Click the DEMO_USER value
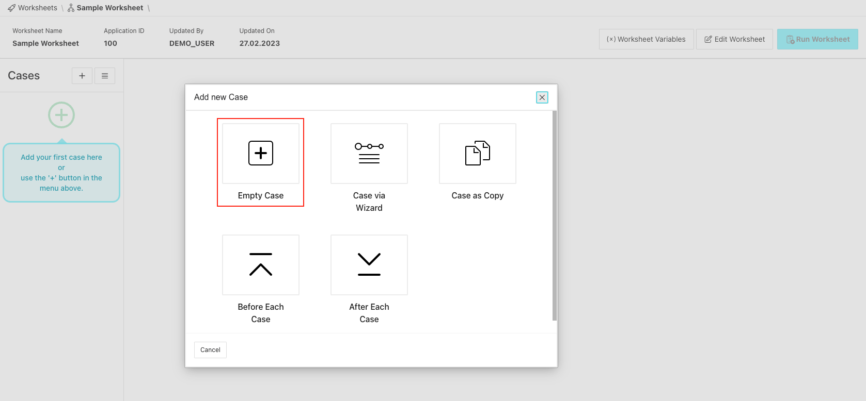 (x=192, y=43)
